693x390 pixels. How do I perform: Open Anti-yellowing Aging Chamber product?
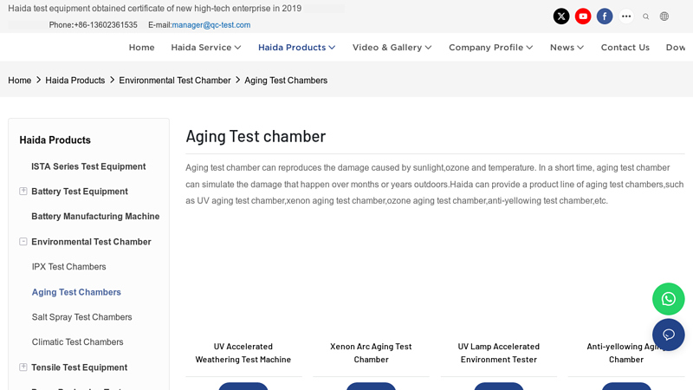[626, 353]
